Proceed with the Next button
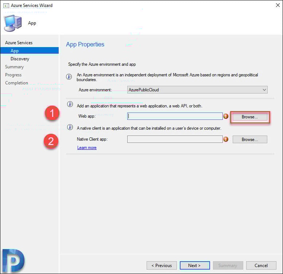The width and height of the screenshot is (283, 274). 195,265
